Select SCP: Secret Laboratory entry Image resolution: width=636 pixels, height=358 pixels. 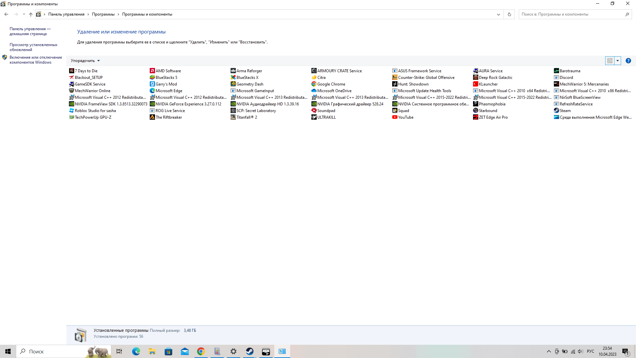coord(253,110)
